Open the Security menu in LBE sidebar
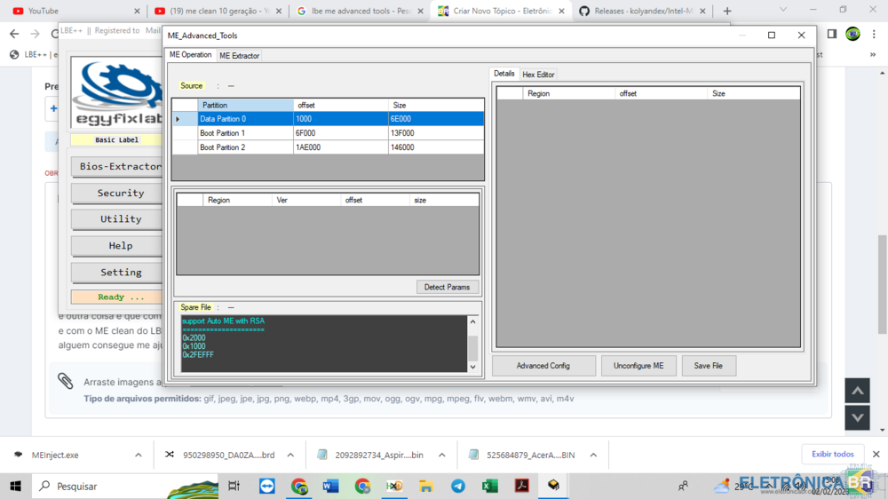 120,193
